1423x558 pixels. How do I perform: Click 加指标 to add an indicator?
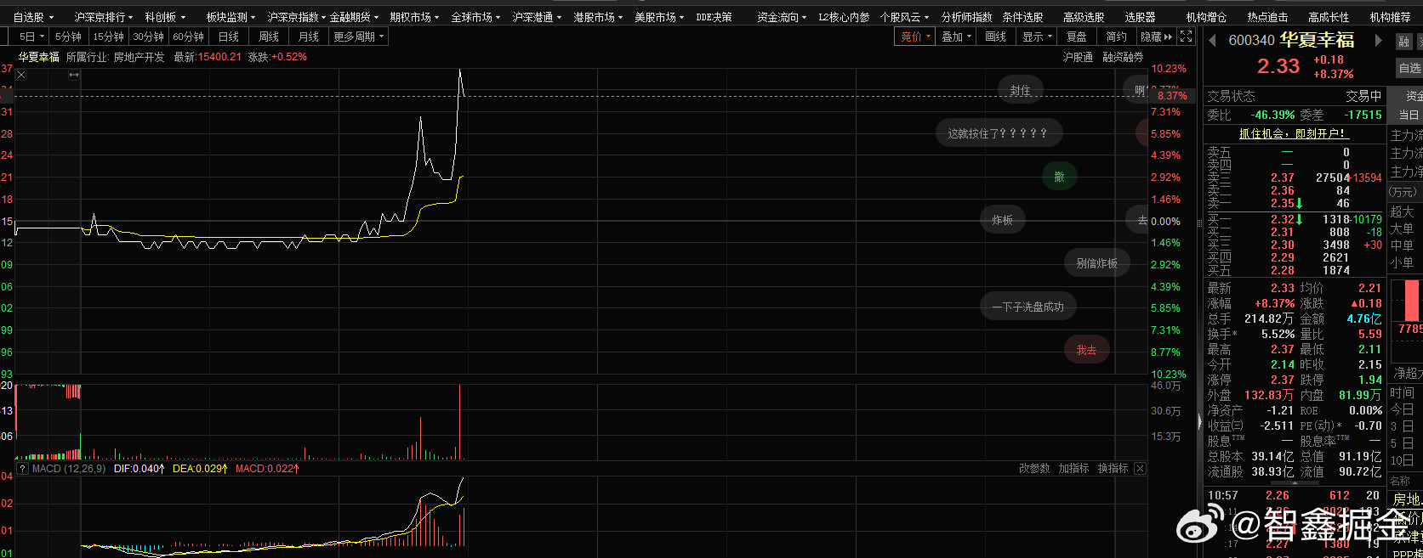tap(1073, 469)
